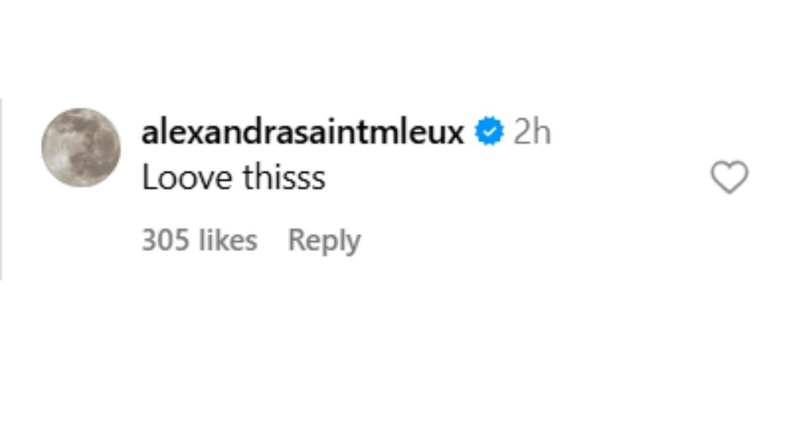The image size is (785, 441).
Task: Click 305 likes to see who liked
Action: (199, 240)
